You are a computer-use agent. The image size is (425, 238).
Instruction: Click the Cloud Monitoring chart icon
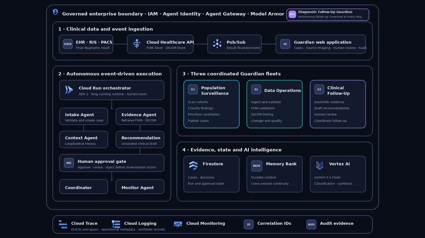pos(178,224)
